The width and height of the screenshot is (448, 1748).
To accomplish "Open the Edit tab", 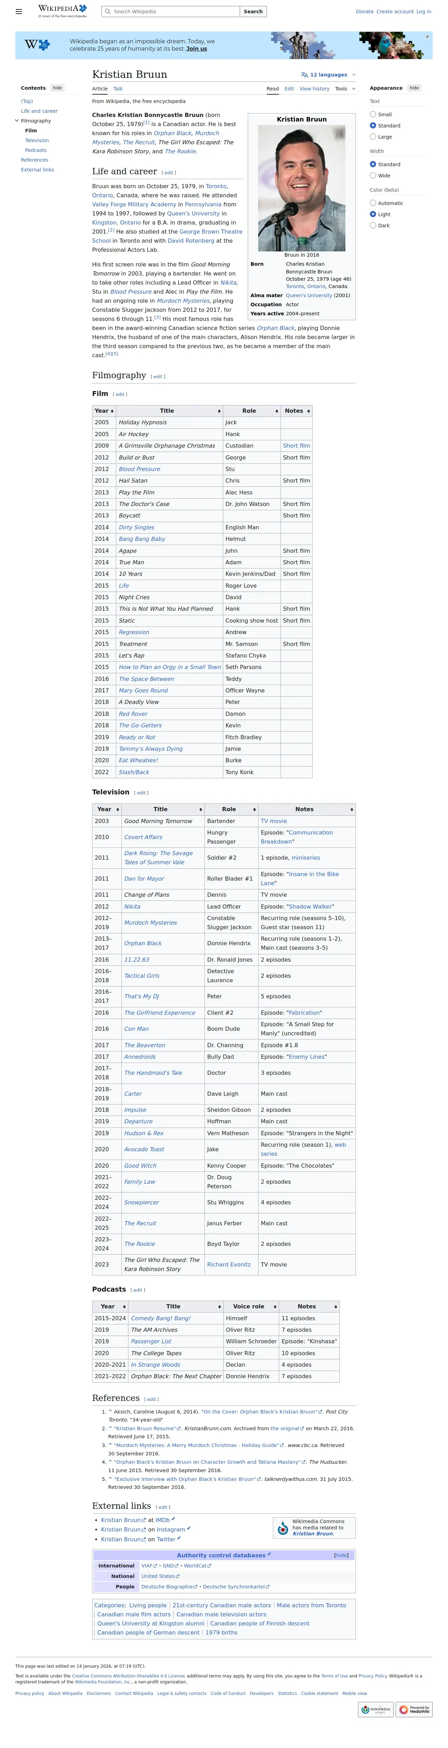I will click(x=289, y=89).
